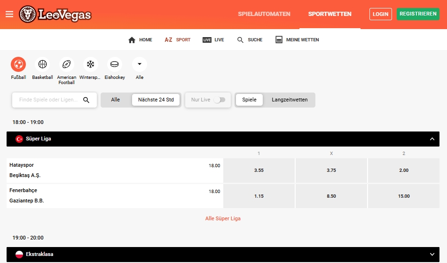Screen dimensions: 447x263
Task: Select the Basketball sport icon
Action: [42, 64]
